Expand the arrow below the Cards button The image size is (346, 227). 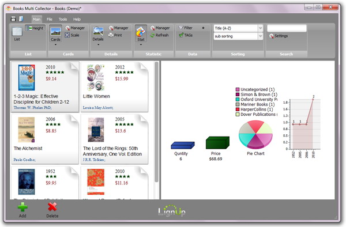tap(55, 44)
